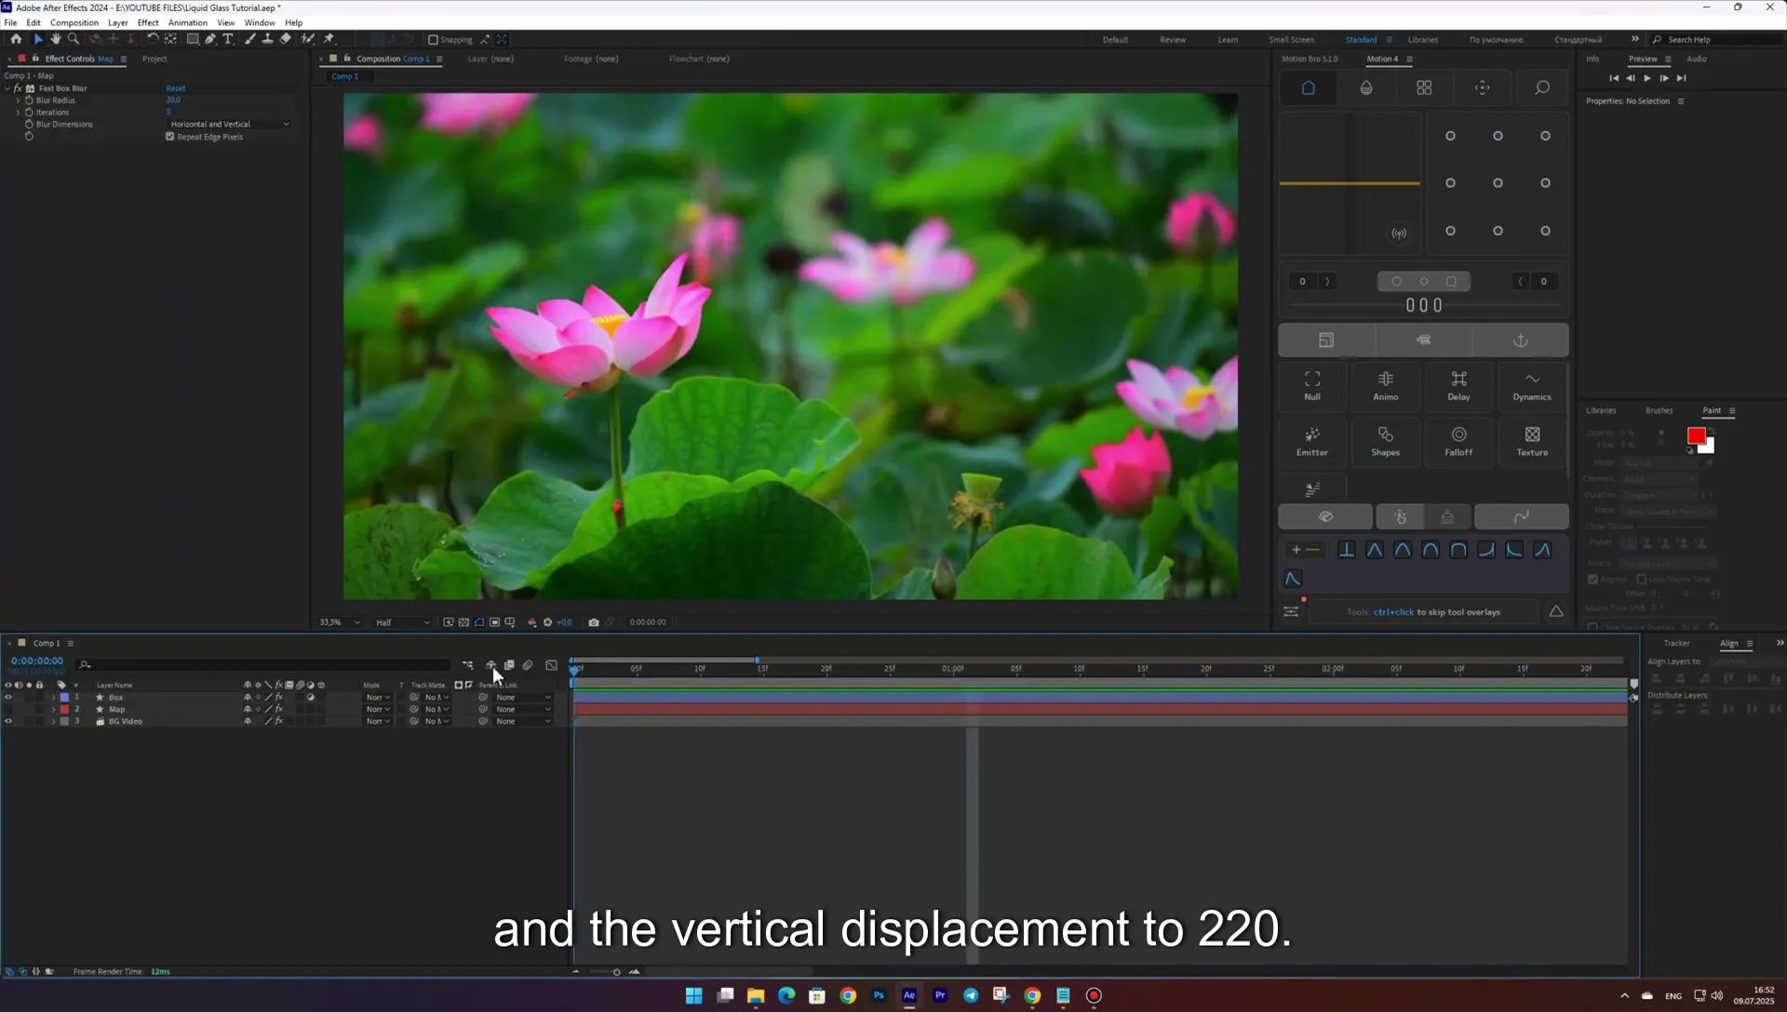
Task: Open the resolution Half dropdown
Action: [402, 622]
